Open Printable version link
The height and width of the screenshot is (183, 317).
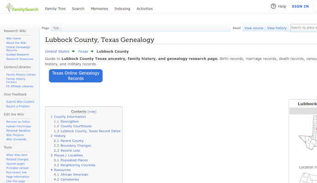(18, 168)
